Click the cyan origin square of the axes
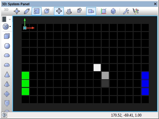The image size is (159, 119). [25, 28]
